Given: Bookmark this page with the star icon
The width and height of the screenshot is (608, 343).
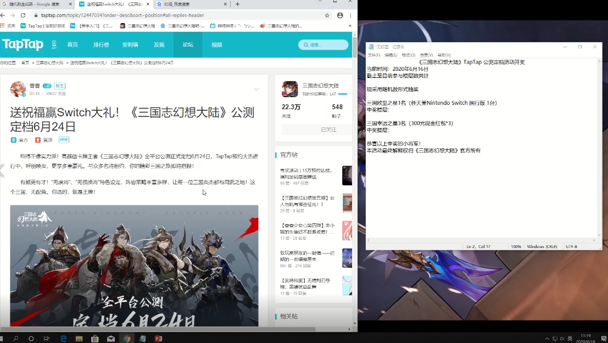Looking at the screenshot, I should click(327, 15).
